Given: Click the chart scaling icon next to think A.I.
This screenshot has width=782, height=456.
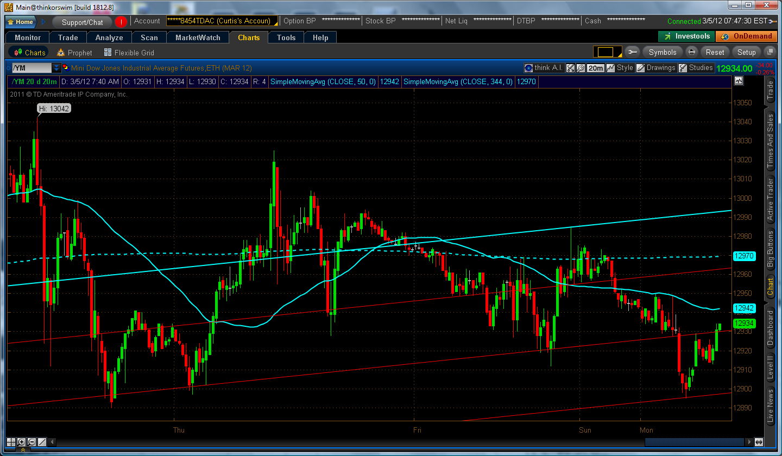Looking at the screenshot, I should coord(570,68).
